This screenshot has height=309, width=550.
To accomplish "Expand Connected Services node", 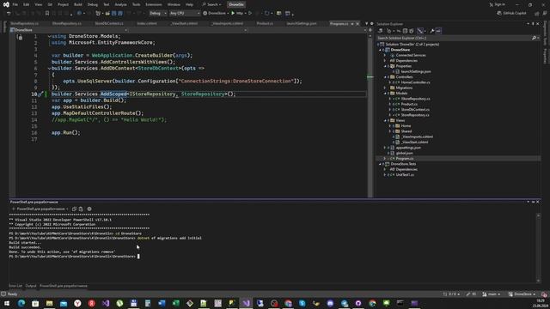I will [x=385, y=55].
